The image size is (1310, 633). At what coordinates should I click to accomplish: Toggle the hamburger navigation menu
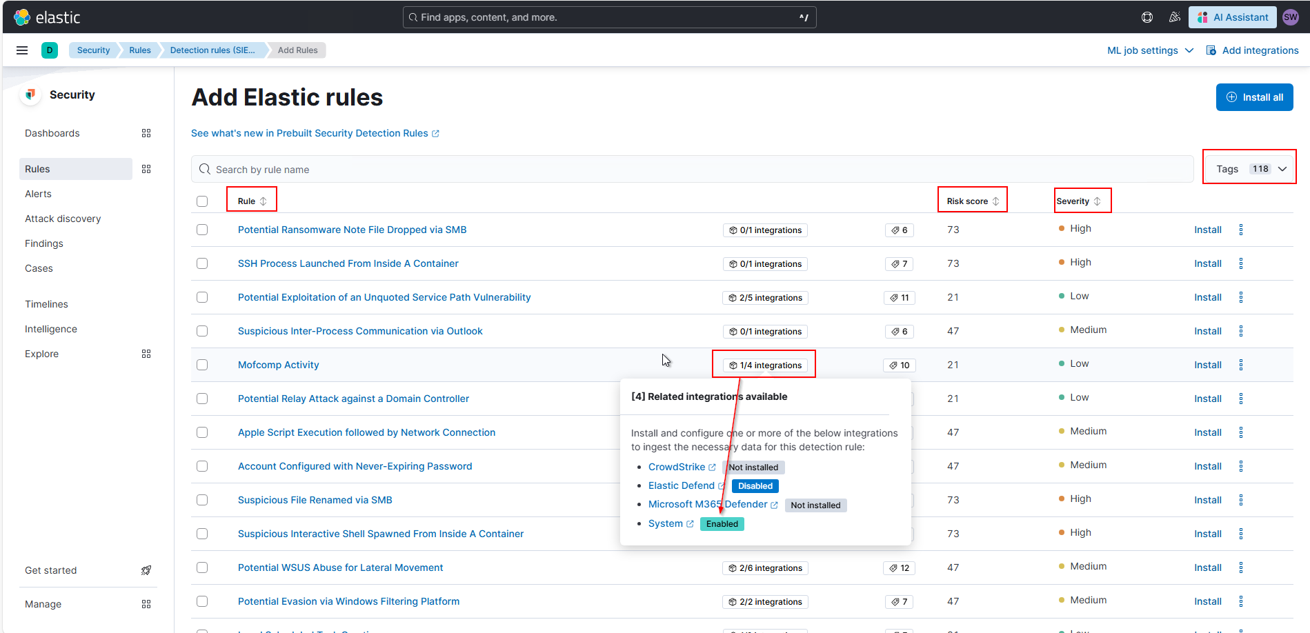(22, 50)
